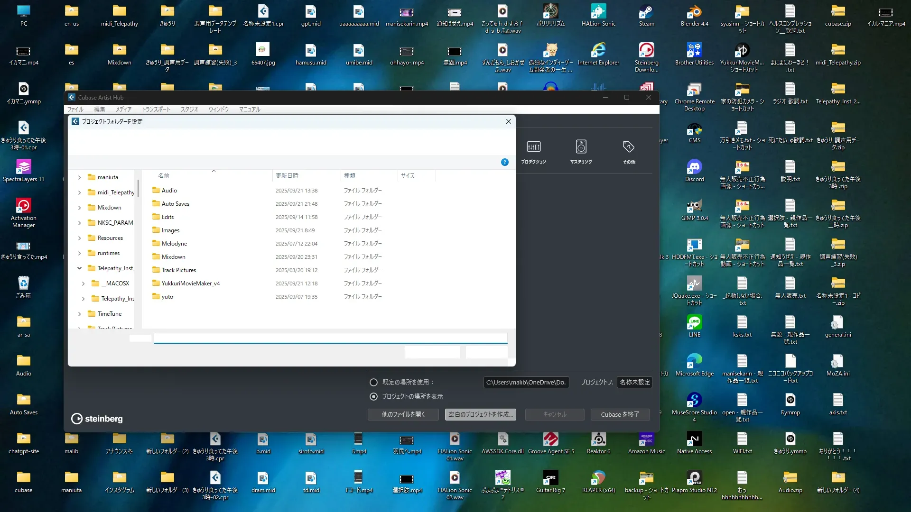Expand the Mixdown tree folder

point(80,208)
